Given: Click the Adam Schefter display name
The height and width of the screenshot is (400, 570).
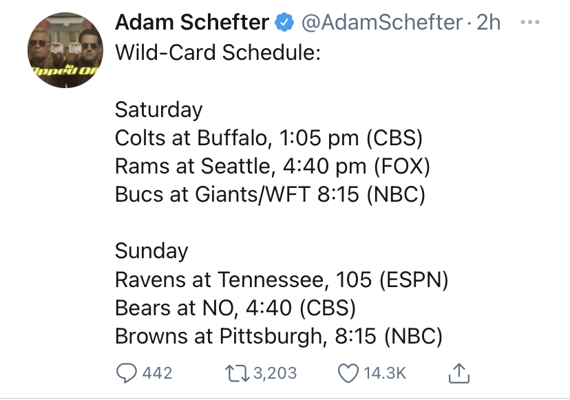Looking at the screenshot, I should (x=191, y=22).
